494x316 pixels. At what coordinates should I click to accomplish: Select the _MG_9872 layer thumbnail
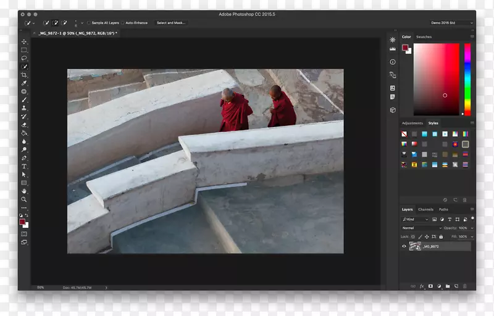(x=414, y=246)
